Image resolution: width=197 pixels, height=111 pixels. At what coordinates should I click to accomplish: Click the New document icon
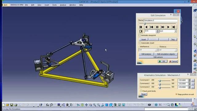pos(4,105)
